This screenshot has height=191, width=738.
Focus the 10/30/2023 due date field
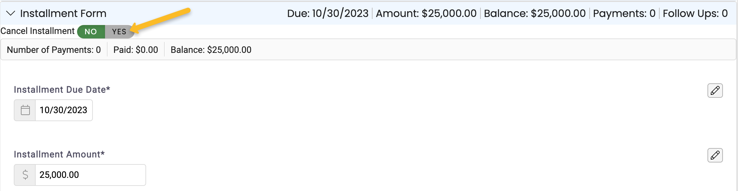tap(64, 110)
